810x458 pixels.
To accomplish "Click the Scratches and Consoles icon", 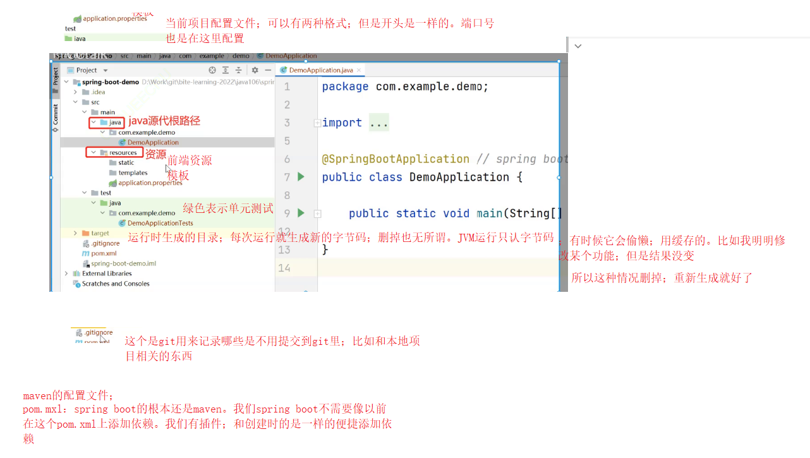I will point(77,284).
